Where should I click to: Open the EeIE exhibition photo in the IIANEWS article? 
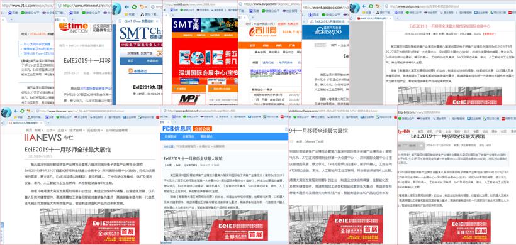[90, 226]
